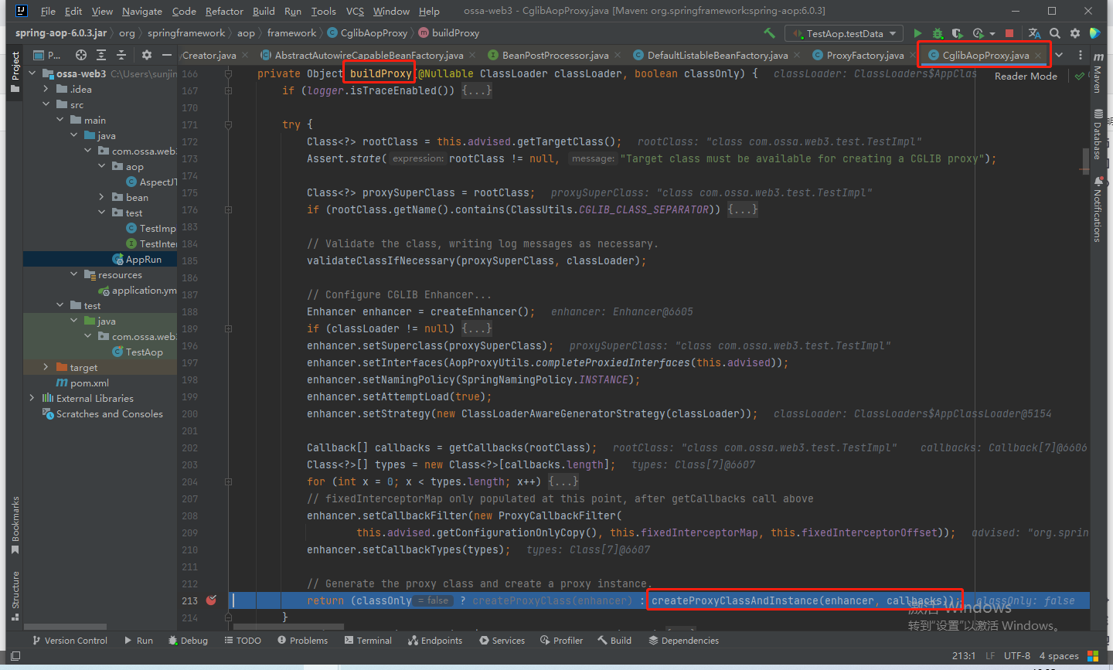This screenshot has width=1113, height=670.
Task: Click the 213:1 line position indicator
Action: pos(964,655)
